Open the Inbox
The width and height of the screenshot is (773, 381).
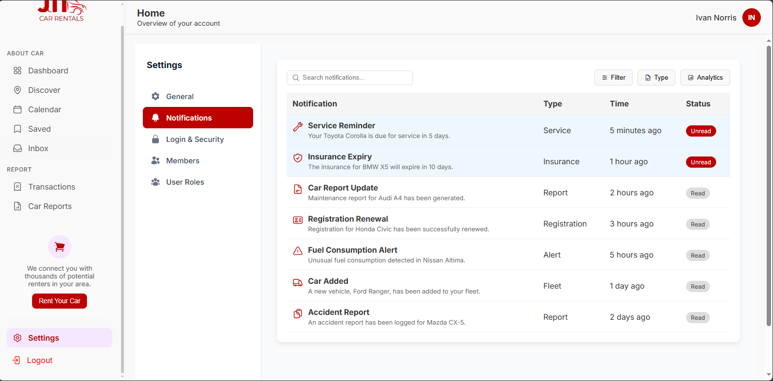(x=59, y=148)
